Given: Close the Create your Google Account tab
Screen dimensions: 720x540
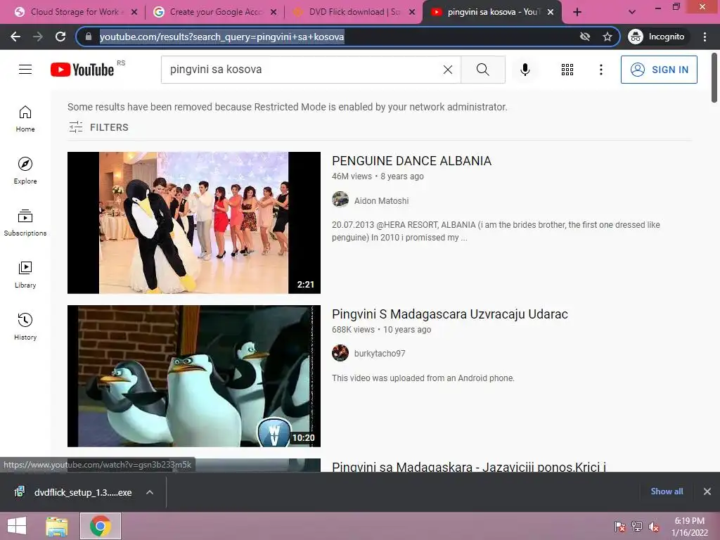Looking at the screenshot, I should (x=274, y=12).
